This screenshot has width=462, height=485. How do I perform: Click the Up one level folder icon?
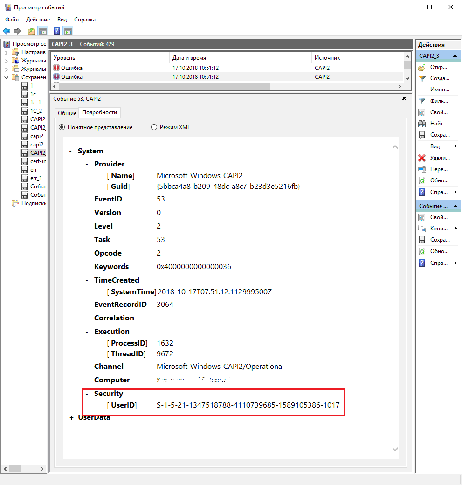pos(31,31)
